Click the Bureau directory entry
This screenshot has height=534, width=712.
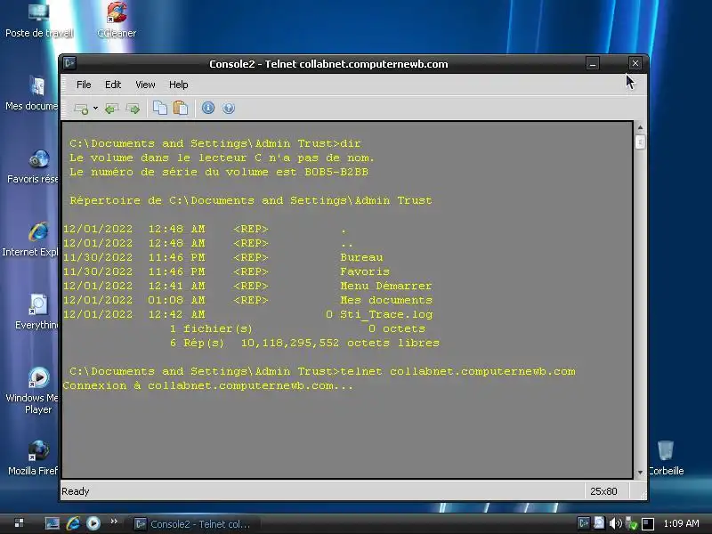(361, 257)
